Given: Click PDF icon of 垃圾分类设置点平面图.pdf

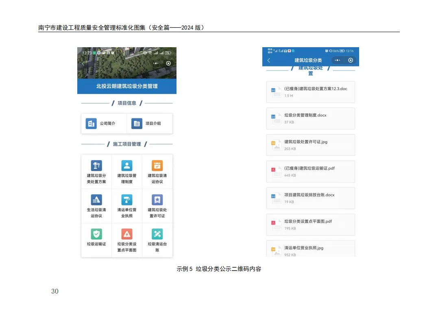Looking at the screenshot, I should (276, 225).
